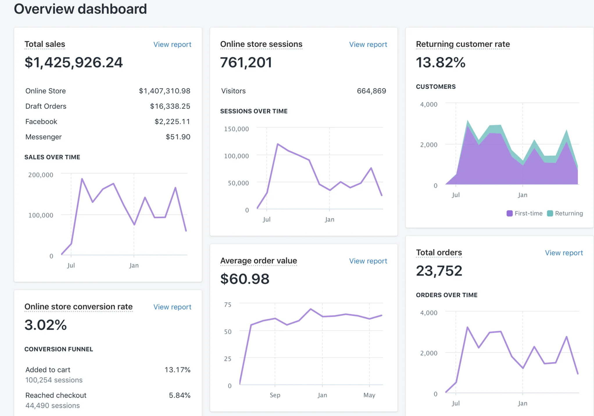Viewport: 594px width, 416px height.
Task: Click the Total sales card title
Action: [x=45, y=44]
